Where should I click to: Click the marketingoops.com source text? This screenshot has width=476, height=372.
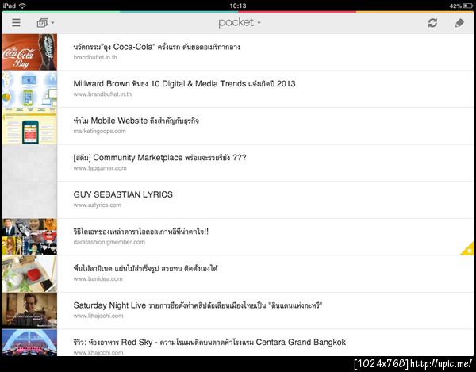99,131
